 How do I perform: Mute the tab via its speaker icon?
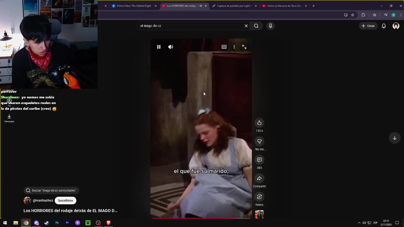tap(200, 6)
